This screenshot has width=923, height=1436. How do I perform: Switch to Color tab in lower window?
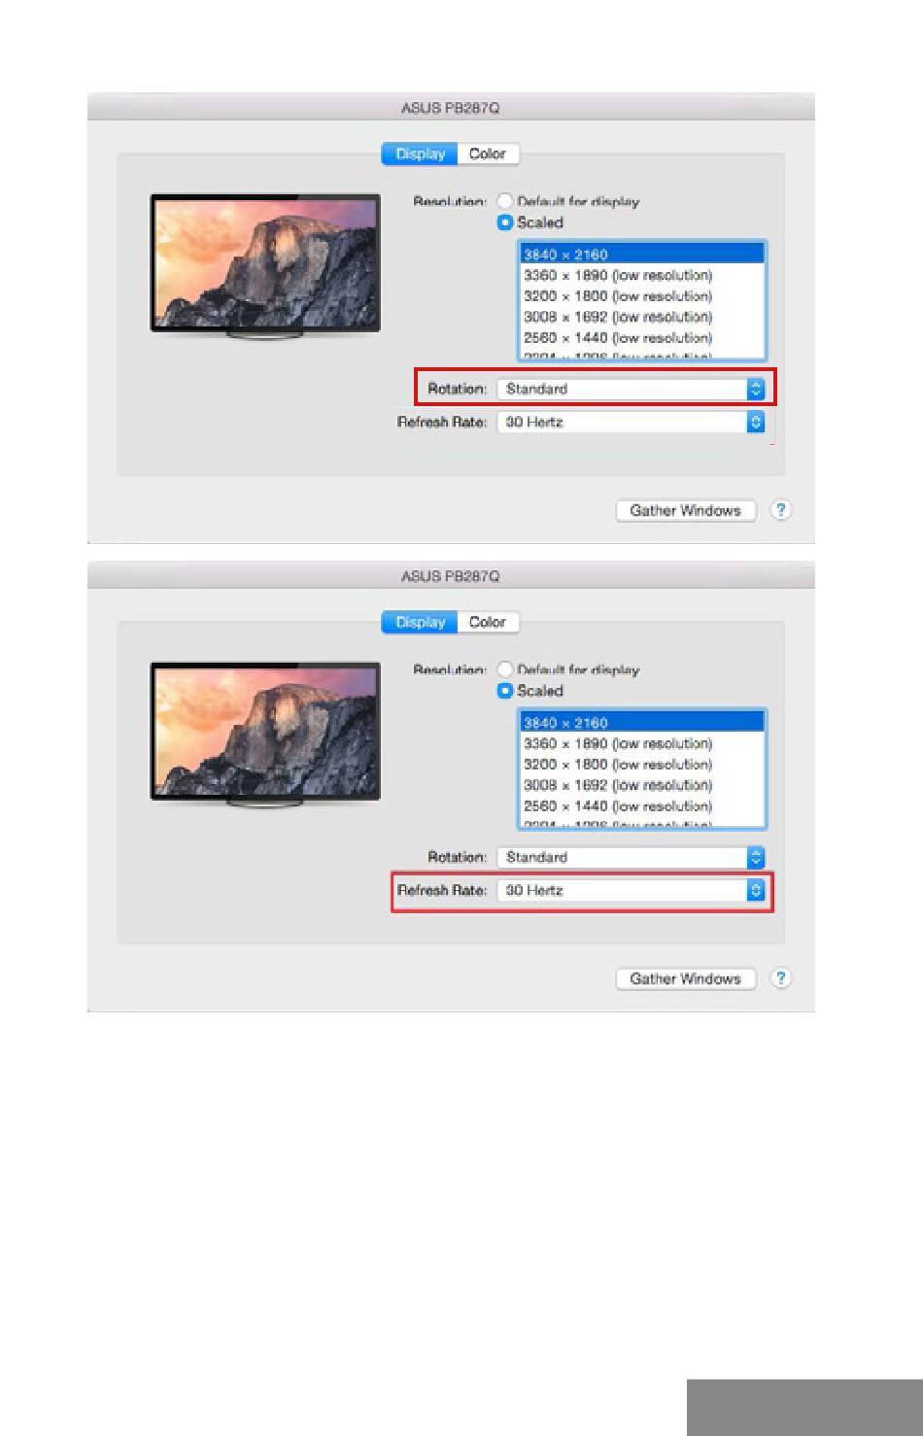pyautogui.click(x=488, y=622)
